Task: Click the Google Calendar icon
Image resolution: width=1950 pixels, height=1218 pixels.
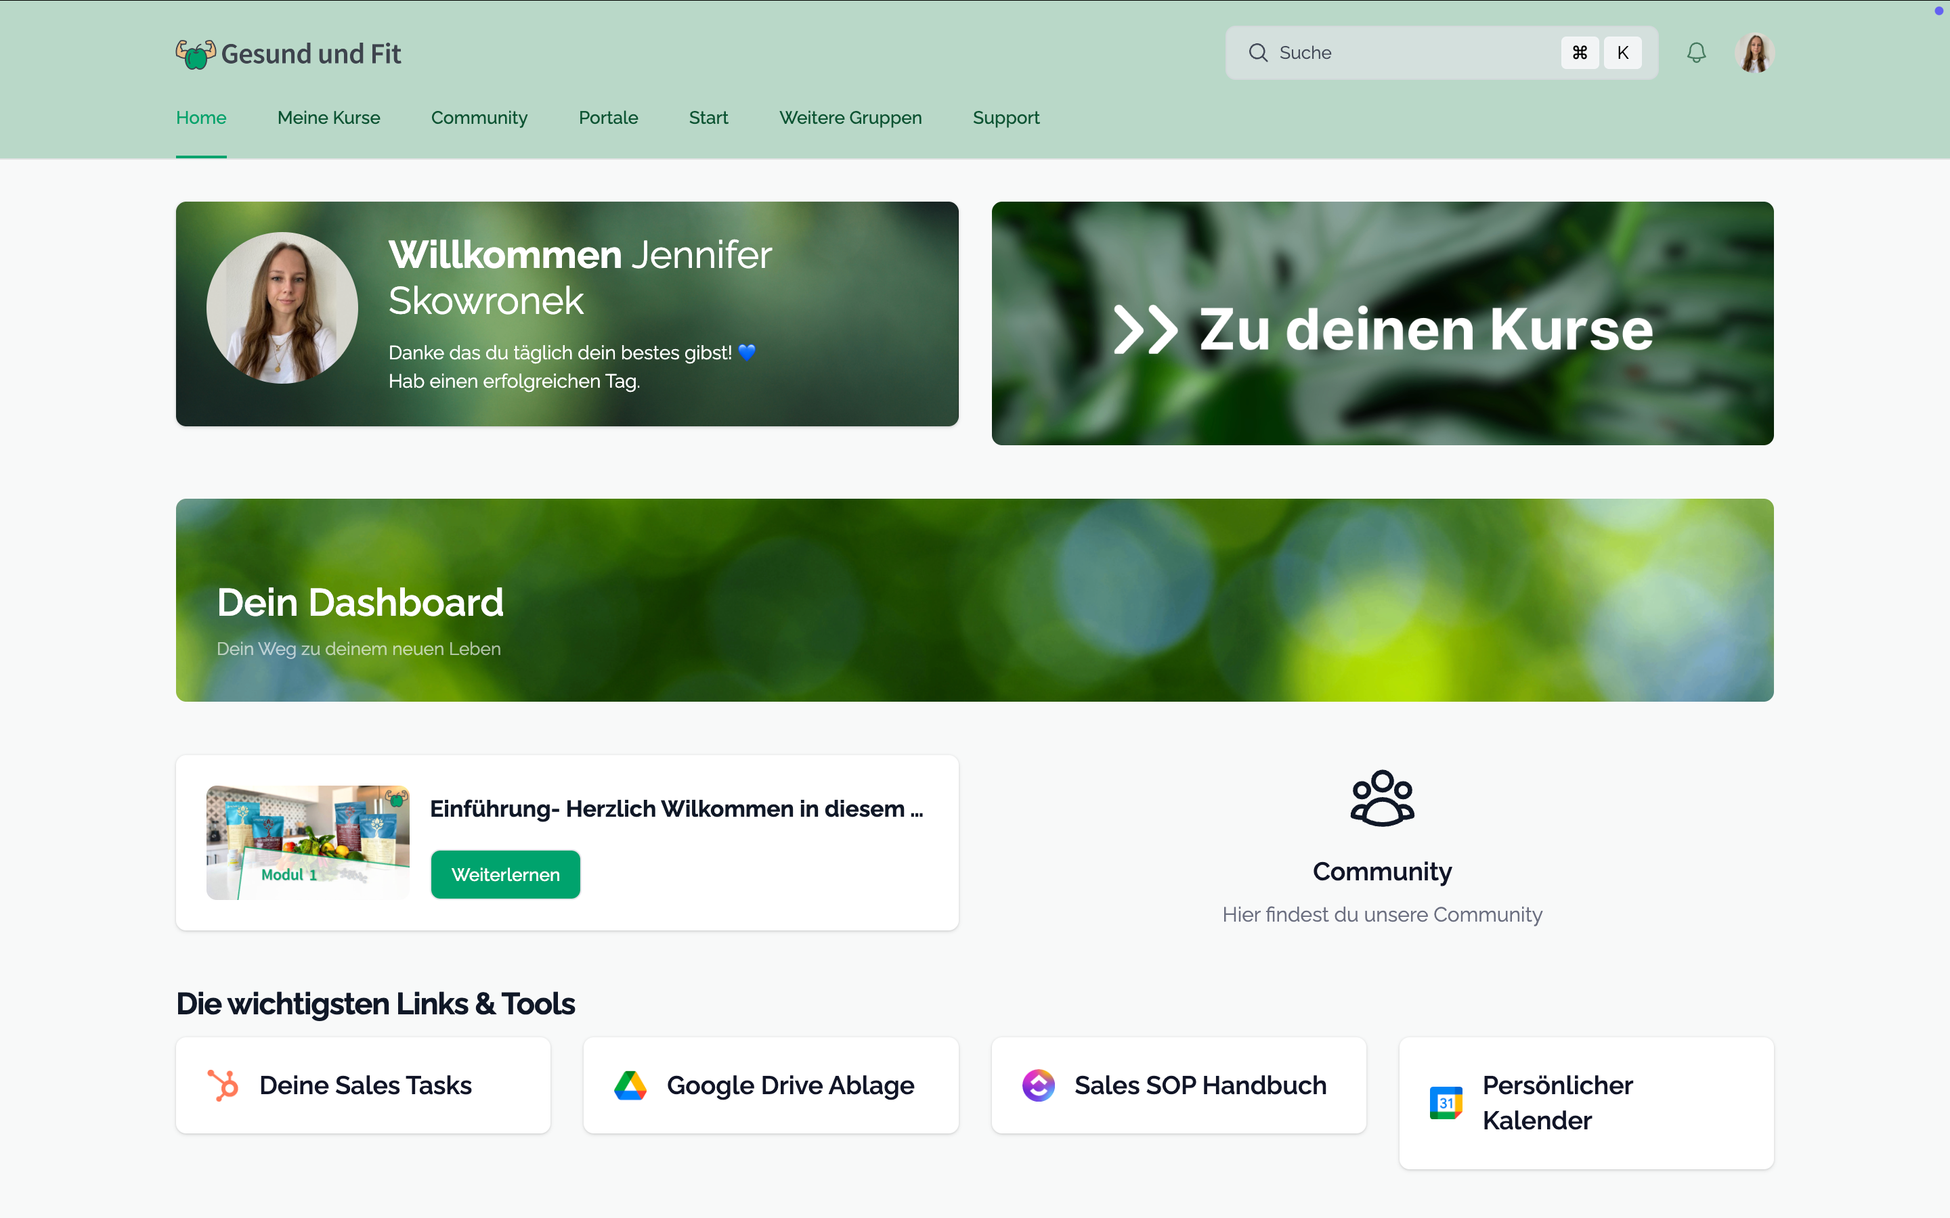Action: pyautogui.click(x=1446, y=1103)
